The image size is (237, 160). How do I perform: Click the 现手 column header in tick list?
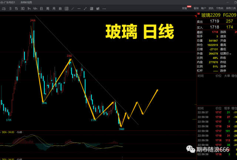point(227,108)
